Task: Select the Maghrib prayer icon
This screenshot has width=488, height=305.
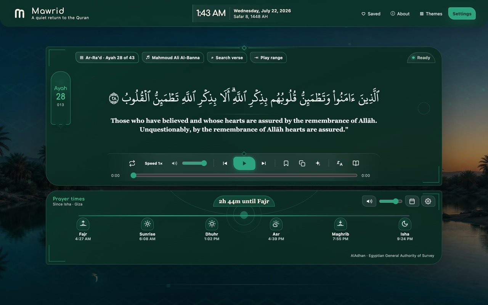Action: coord(340,224)
